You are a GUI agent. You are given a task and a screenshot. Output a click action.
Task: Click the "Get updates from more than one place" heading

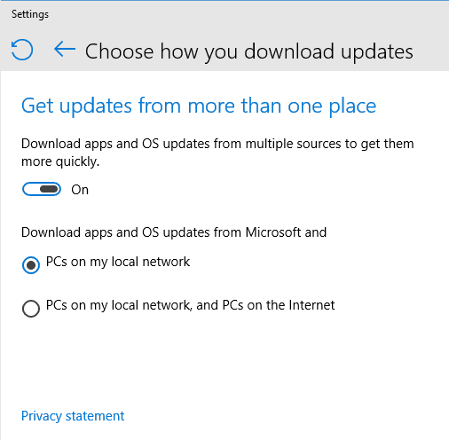pyautogui.click(x=199, y=106)
